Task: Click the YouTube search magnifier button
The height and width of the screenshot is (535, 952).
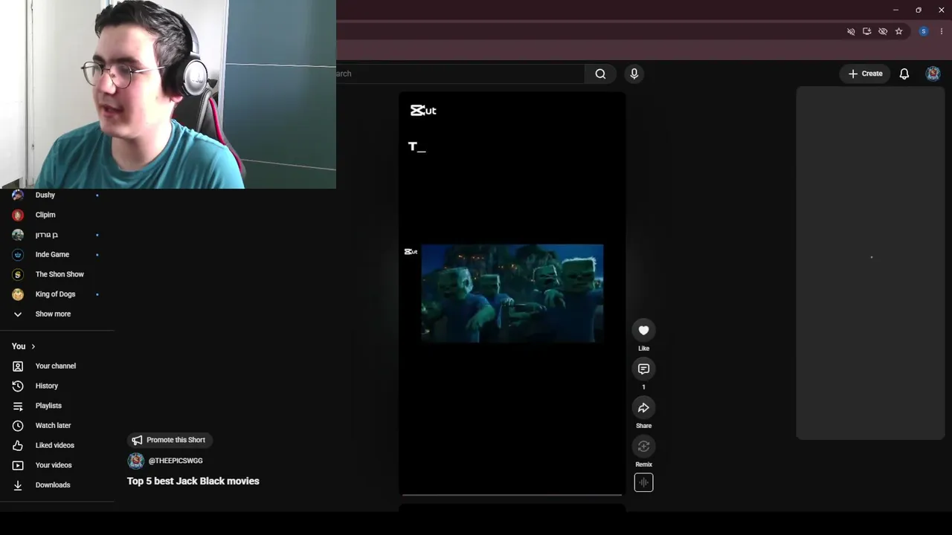Action: (600, 74)
